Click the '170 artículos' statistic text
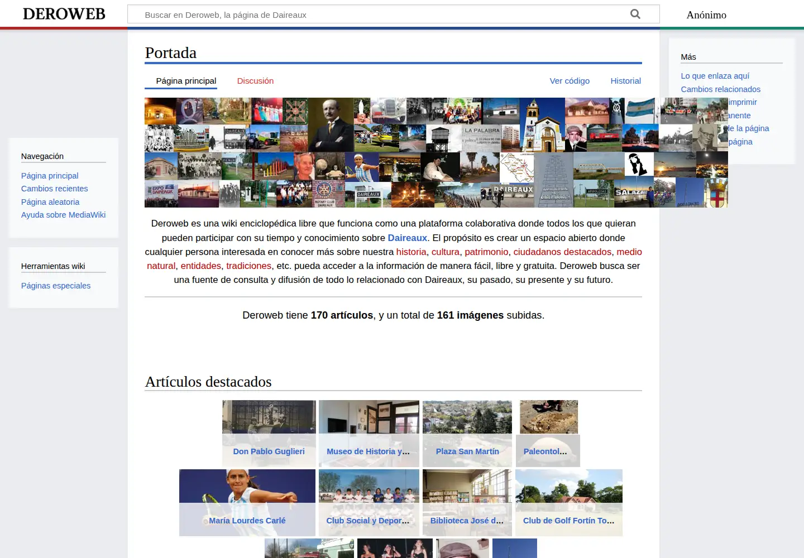The image size is (804, 558). coord(342,315)
